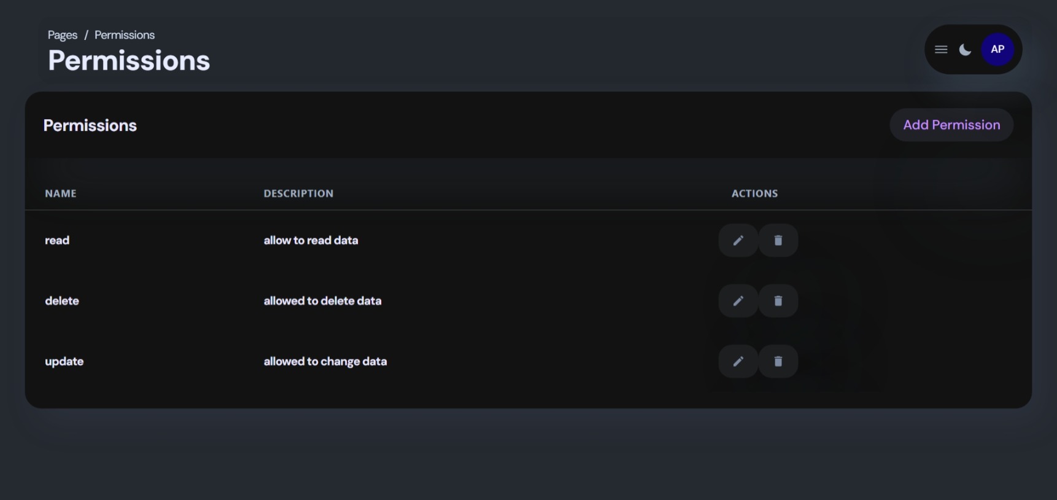Edit the read permission

point(738,240)
